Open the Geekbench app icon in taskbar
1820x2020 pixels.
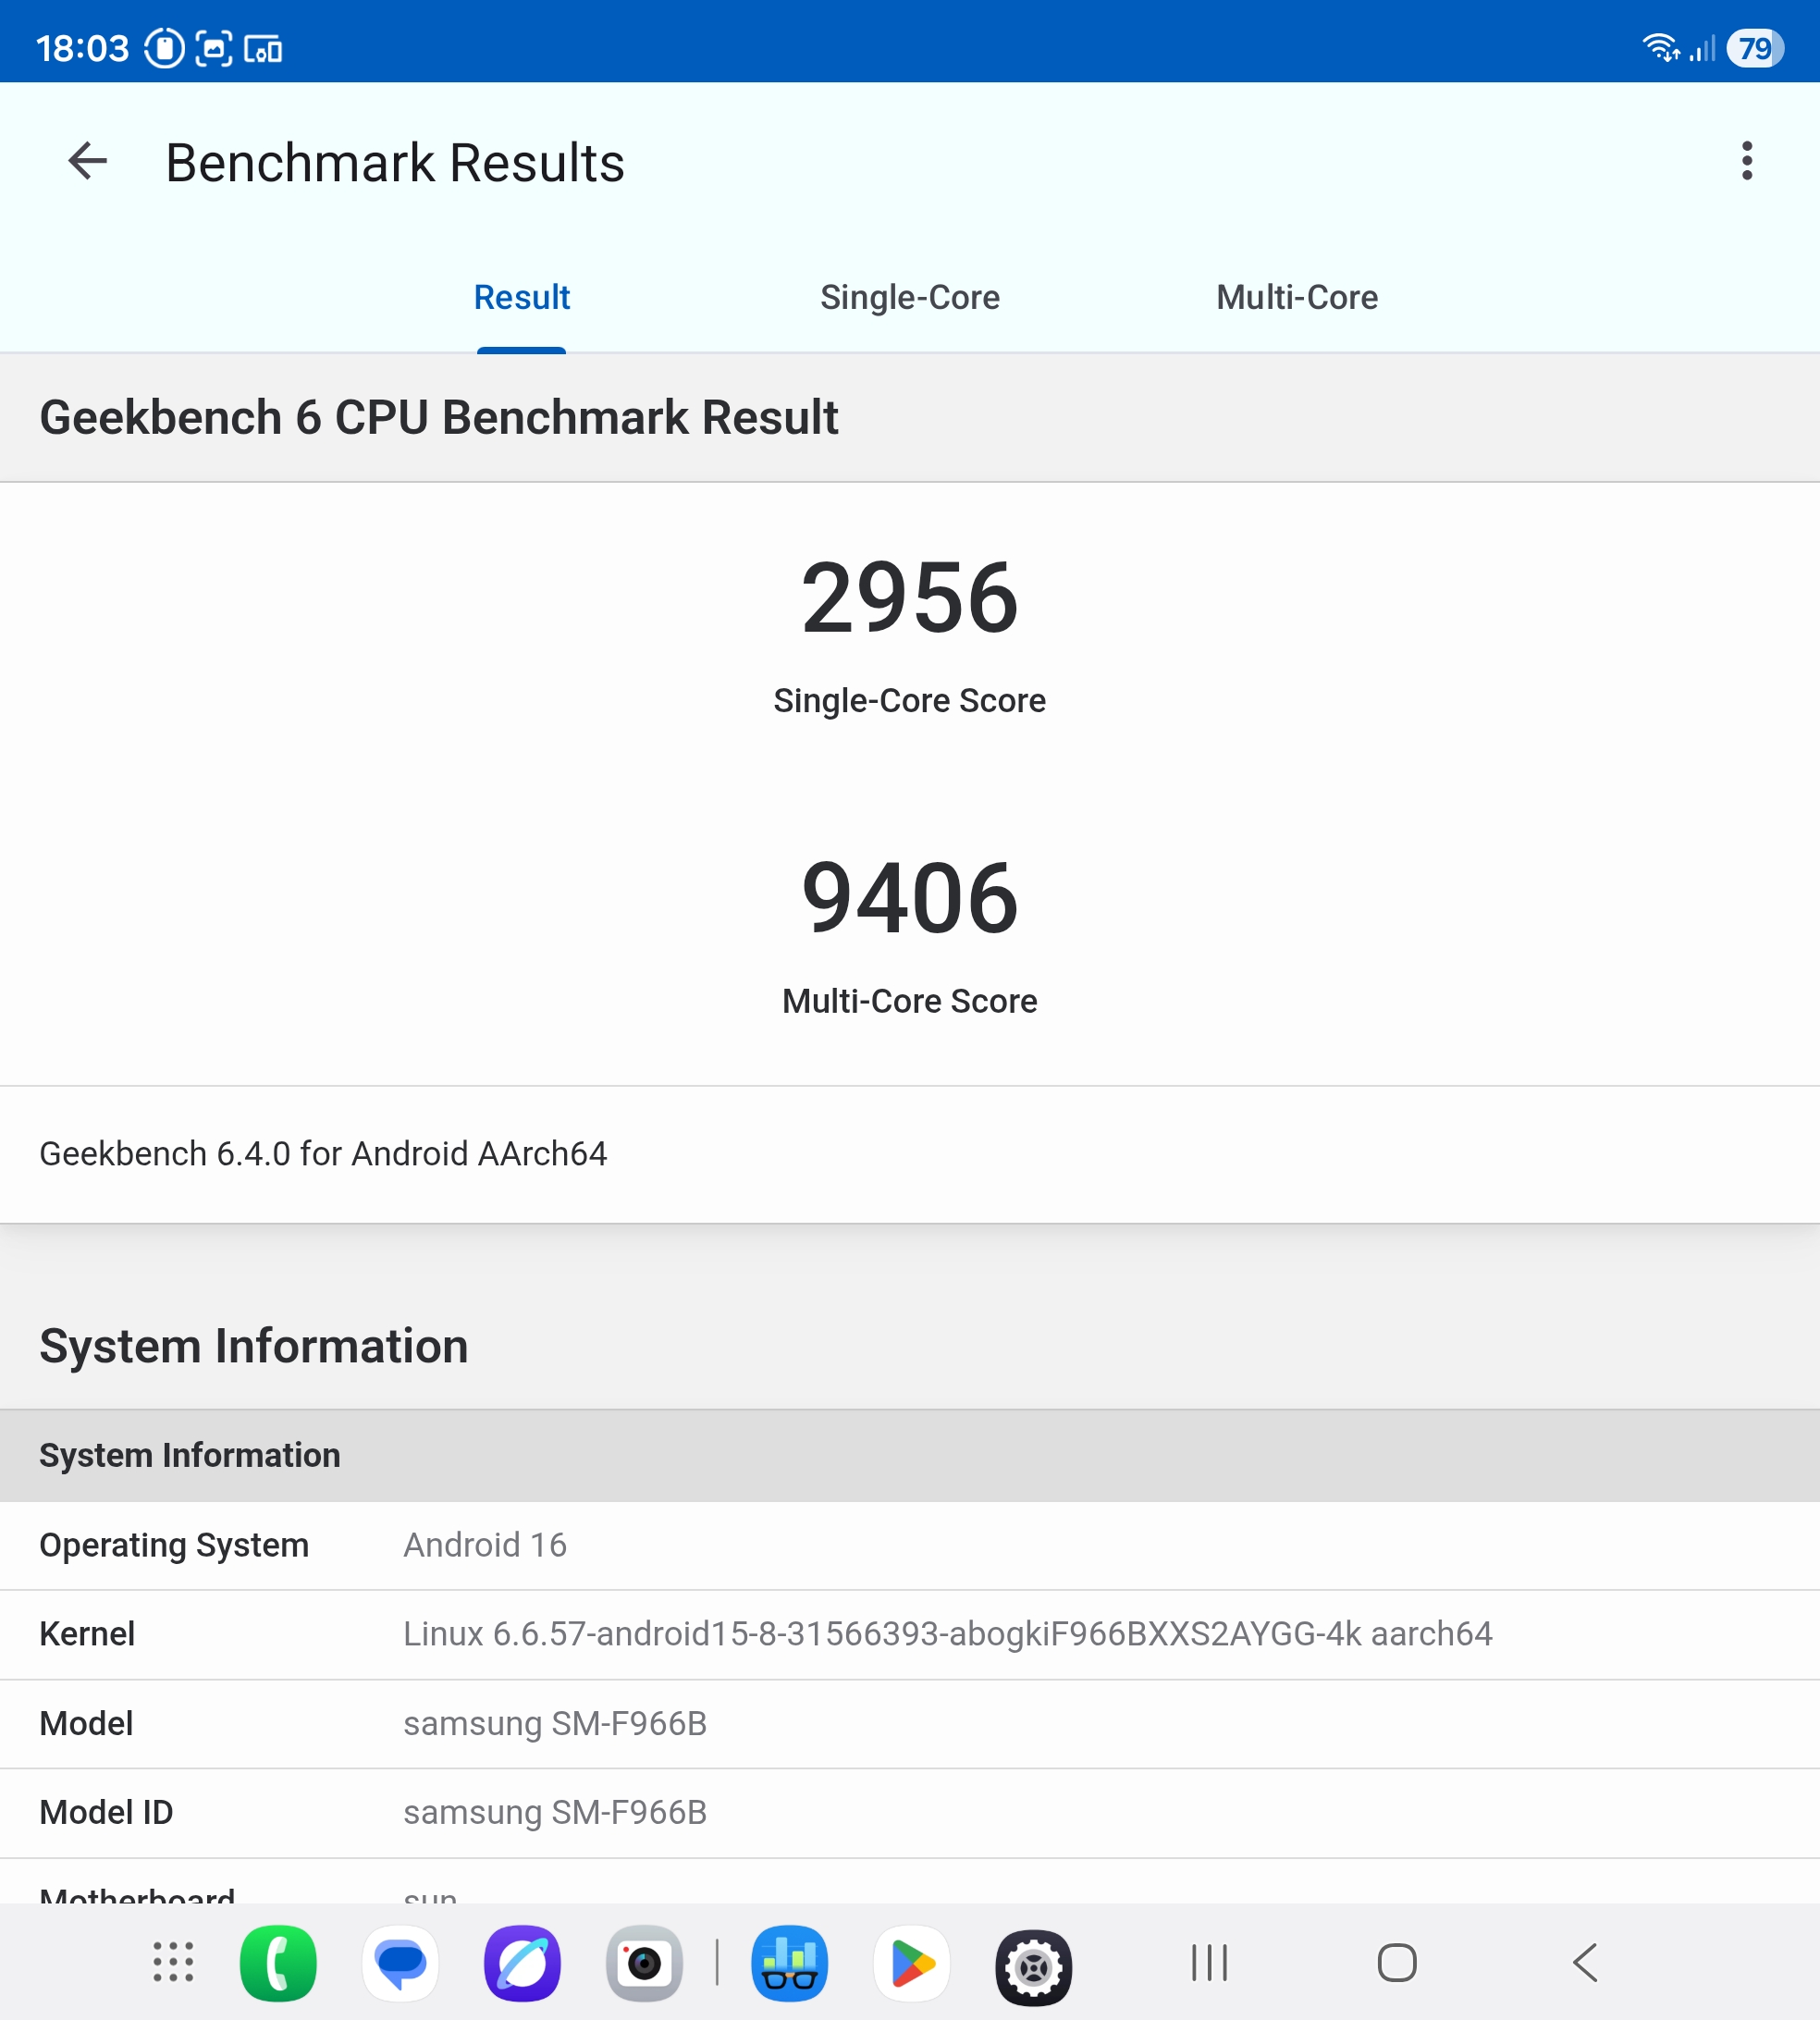(789, 1962)
